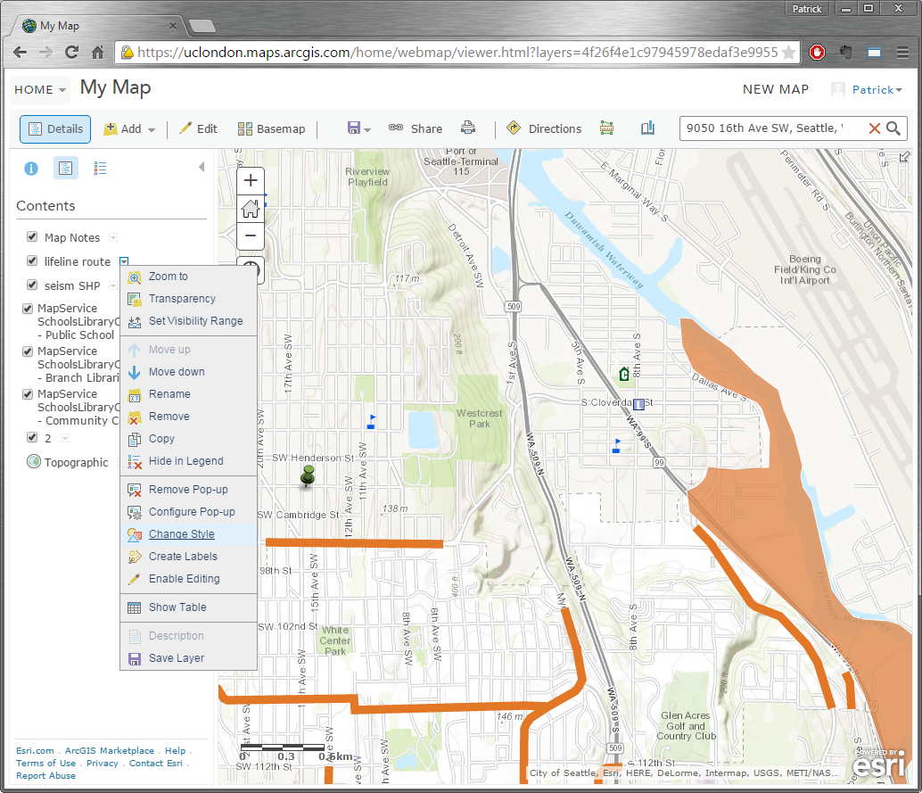
Task: Choose Show Table in layer menu
Action: [x=177, y=607]
